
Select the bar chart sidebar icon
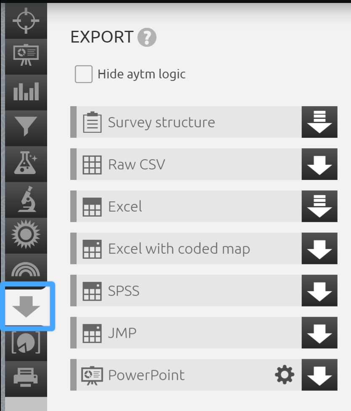(26, 91)
